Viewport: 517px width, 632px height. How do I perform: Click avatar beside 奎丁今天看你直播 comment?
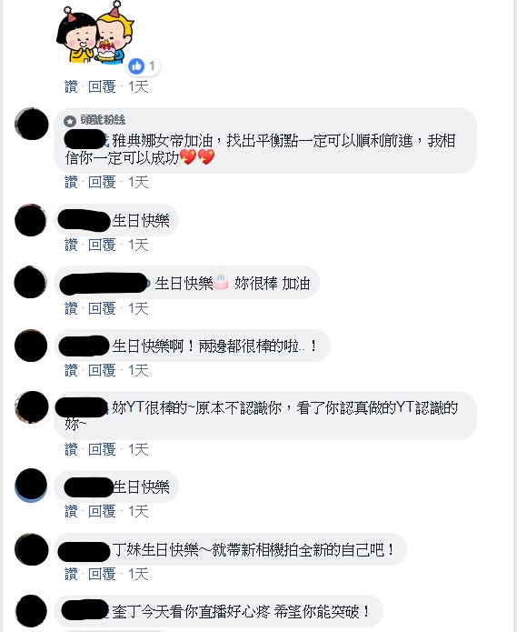(x=32, y=611)
